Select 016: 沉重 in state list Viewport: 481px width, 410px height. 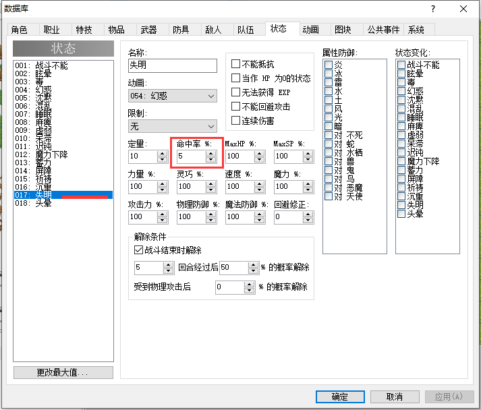coord(63,187)
